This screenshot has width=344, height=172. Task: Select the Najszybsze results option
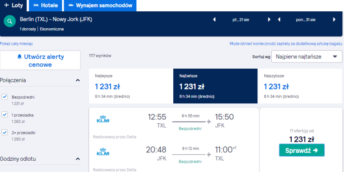pyautogui.click(x=300, y=86)
